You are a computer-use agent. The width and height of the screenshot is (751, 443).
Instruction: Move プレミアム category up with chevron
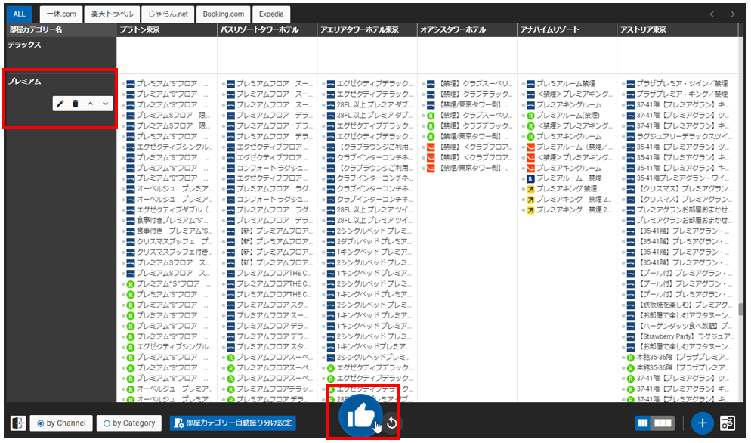(91, 104)
